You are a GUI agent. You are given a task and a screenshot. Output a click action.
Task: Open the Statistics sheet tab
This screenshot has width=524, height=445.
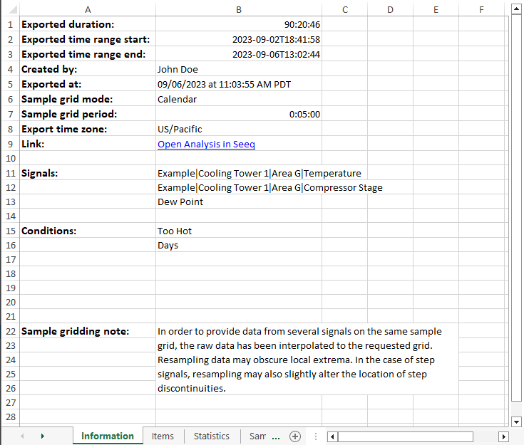coord(212,436)
